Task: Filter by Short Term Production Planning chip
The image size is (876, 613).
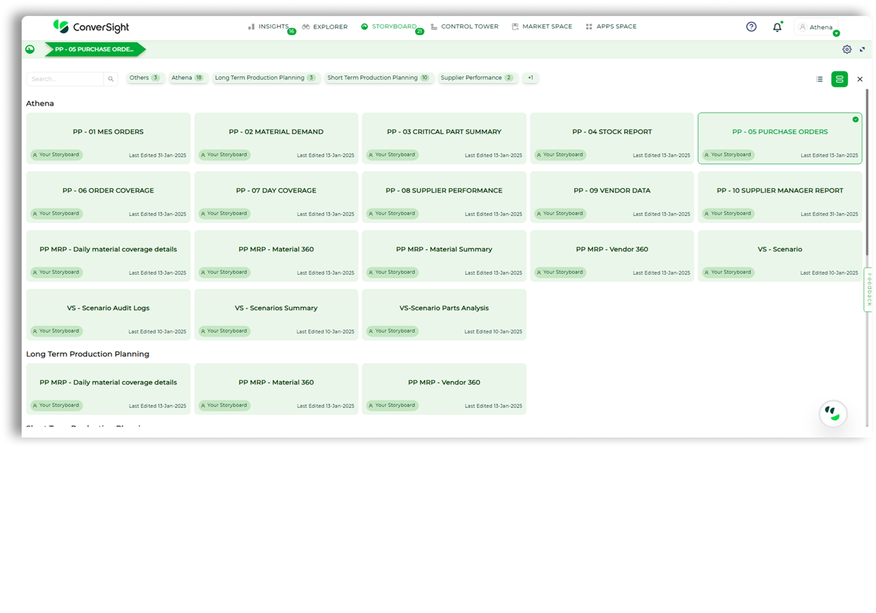Action: point(379,78)
